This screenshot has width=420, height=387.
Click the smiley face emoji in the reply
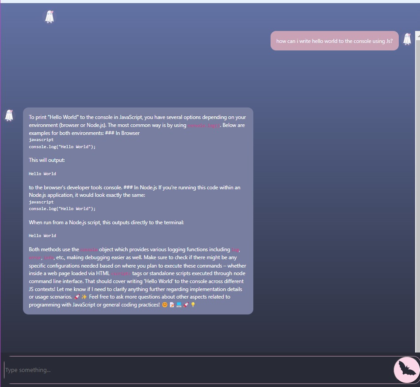[164, 305]
